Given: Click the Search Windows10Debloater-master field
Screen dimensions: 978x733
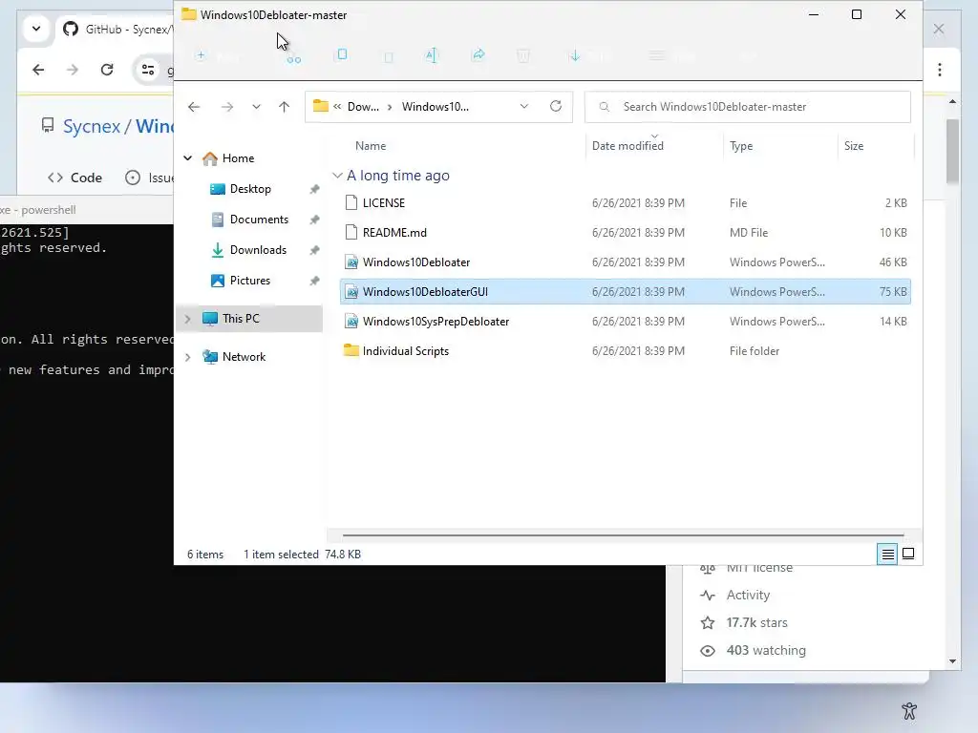Looking at the screenshot, I should [x=747, y=107].
